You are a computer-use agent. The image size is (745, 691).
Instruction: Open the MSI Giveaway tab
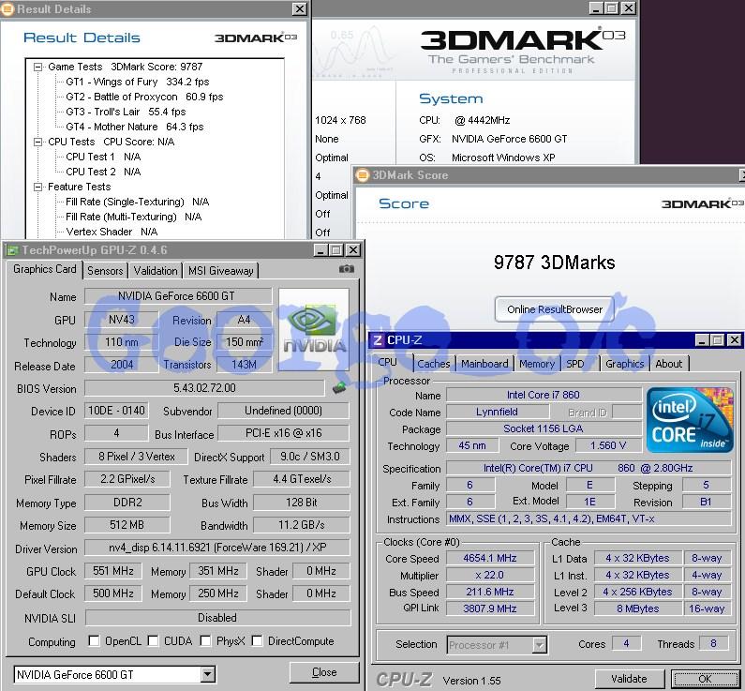(221, 271)
